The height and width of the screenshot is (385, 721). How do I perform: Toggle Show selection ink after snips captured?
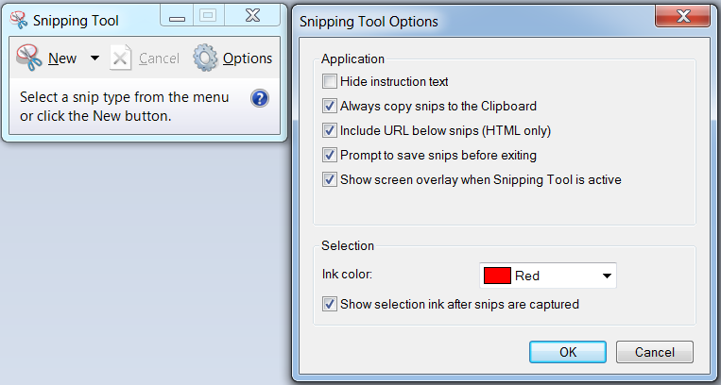pyautogui.click(x=330, y=304)
